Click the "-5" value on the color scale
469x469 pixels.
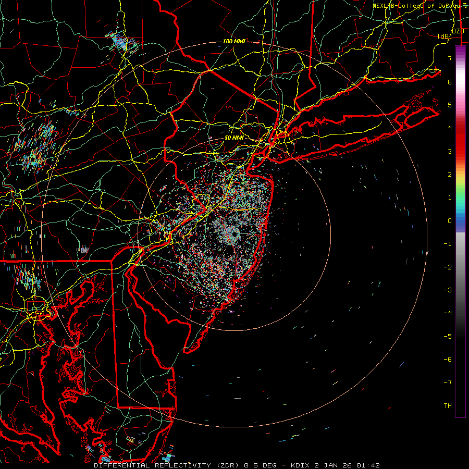tap(448, 336)
